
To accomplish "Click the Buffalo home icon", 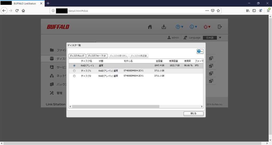I will 150,27.
